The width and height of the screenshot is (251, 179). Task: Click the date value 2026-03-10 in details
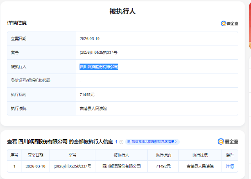[89, 39]
